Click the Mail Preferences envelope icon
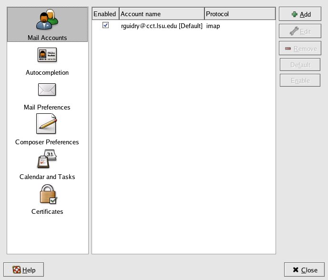Viewport: 328px width, 280px height. coord(47,90)
